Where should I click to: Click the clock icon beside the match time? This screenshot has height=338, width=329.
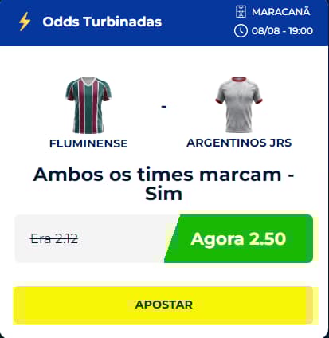[x=241, y=31]
